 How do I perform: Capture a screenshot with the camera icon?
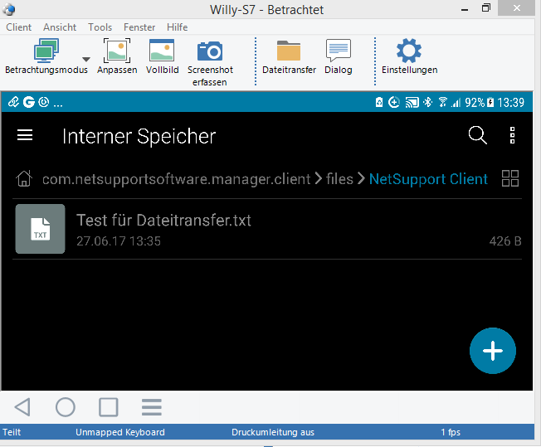[209, 51]
